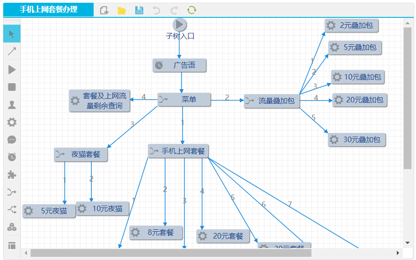The width and height of the screenshot is (416, 260).
Task: Pick the gear service node tool
Action: [12, 122]
